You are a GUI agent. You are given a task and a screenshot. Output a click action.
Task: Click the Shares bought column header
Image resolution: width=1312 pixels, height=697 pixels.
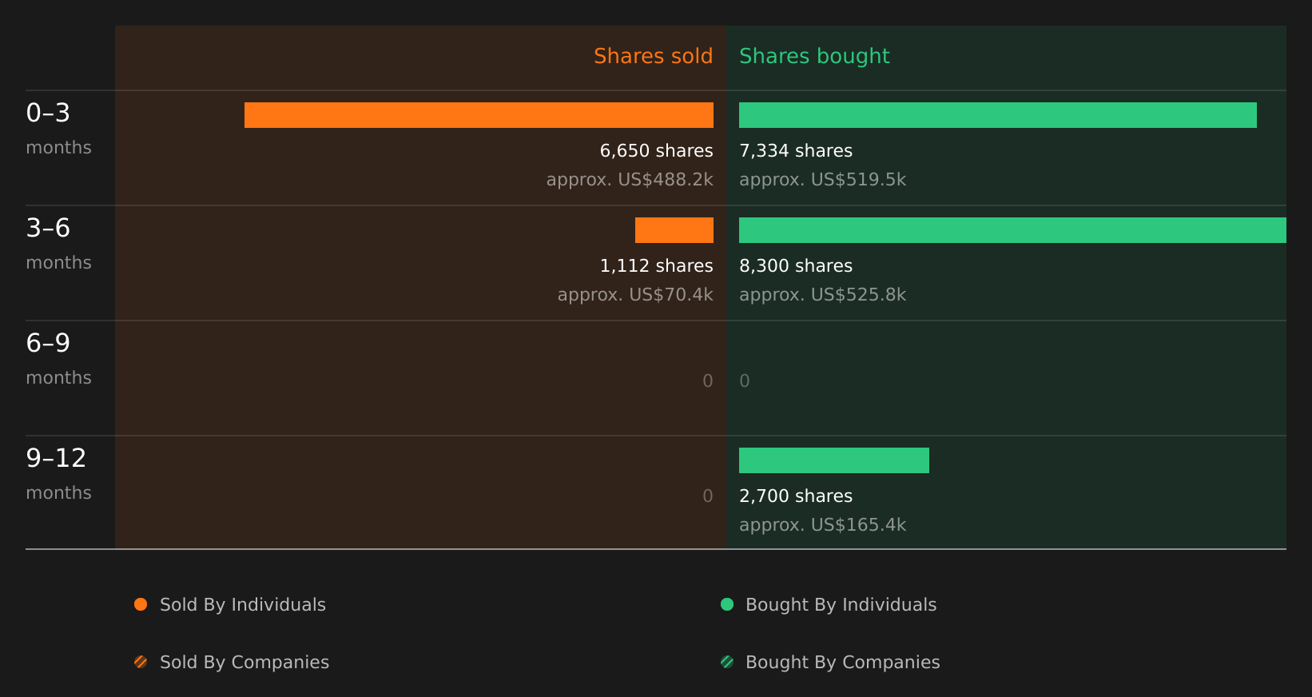click(814, 56)
